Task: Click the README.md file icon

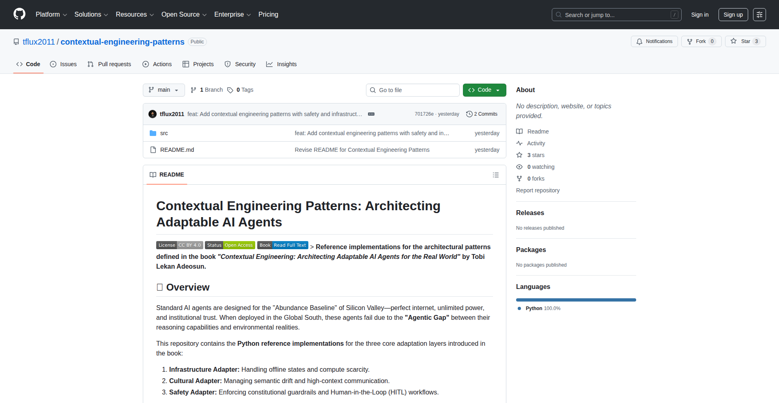Action: click(153, 150)
